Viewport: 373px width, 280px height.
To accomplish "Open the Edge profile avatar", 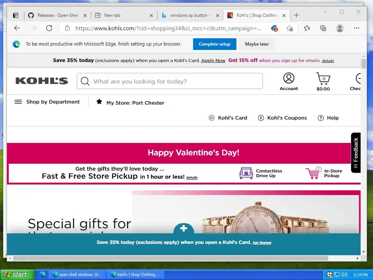I will [x=340, y=28].
